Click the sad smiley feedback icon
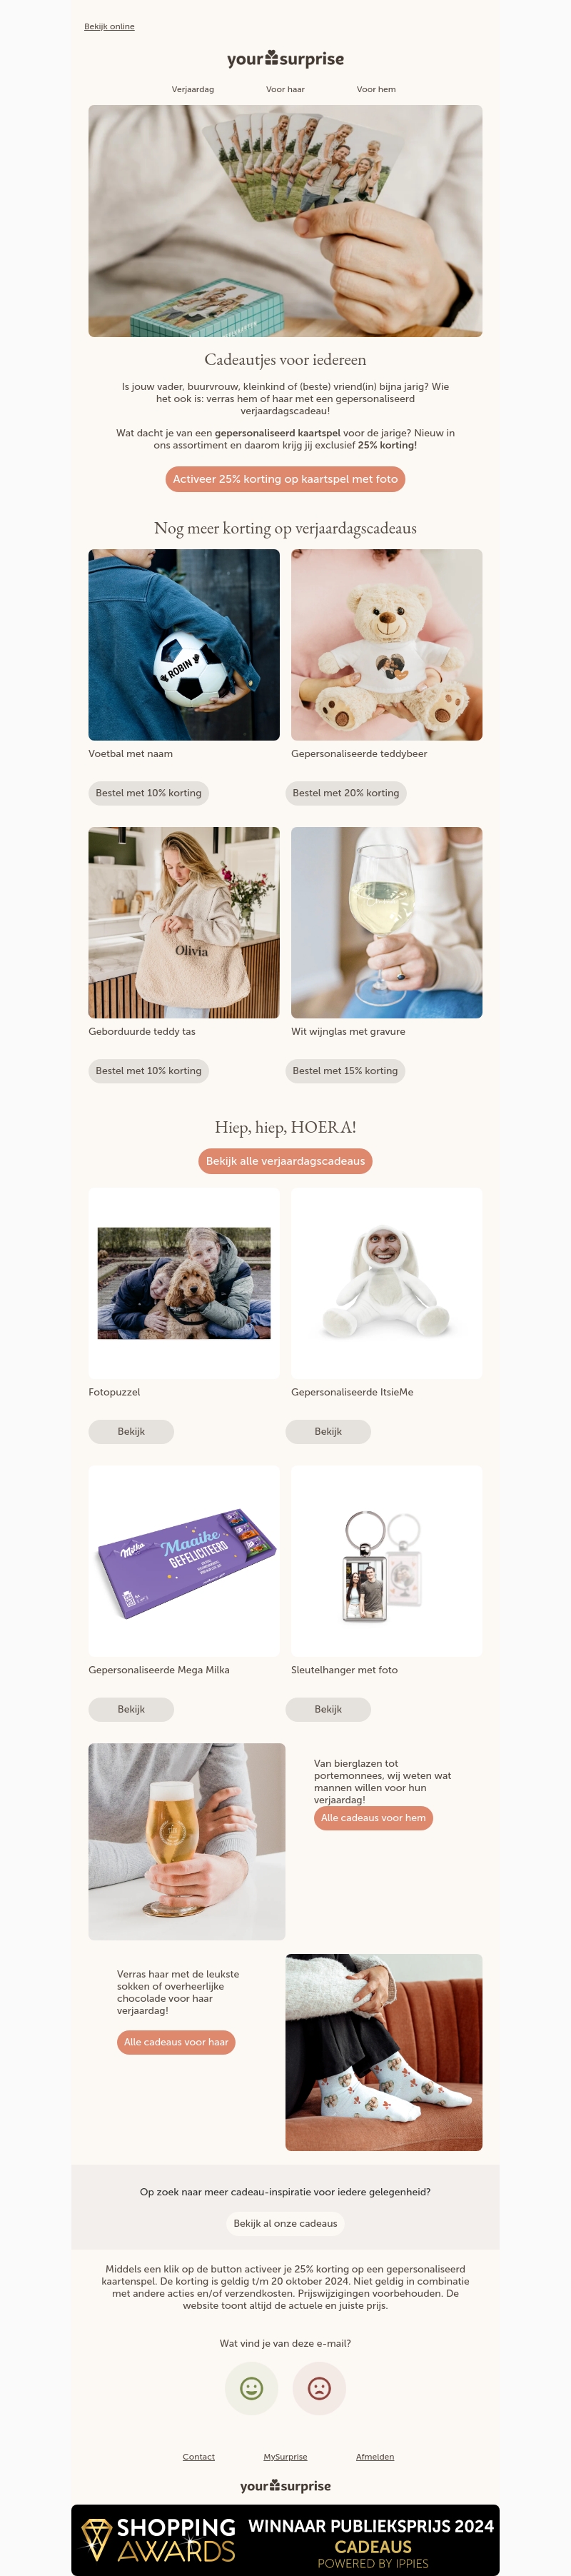Image resolution: width=571 pixels, height=2576 pixels. pyautogui.click(x=319, y=2388)
